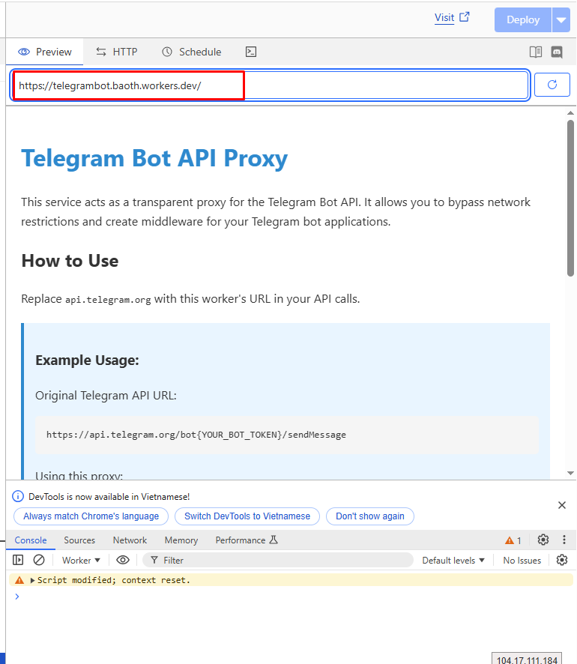577x664 pixels.
Task: Open the Discord chat icon
Action: pos(557,52)
